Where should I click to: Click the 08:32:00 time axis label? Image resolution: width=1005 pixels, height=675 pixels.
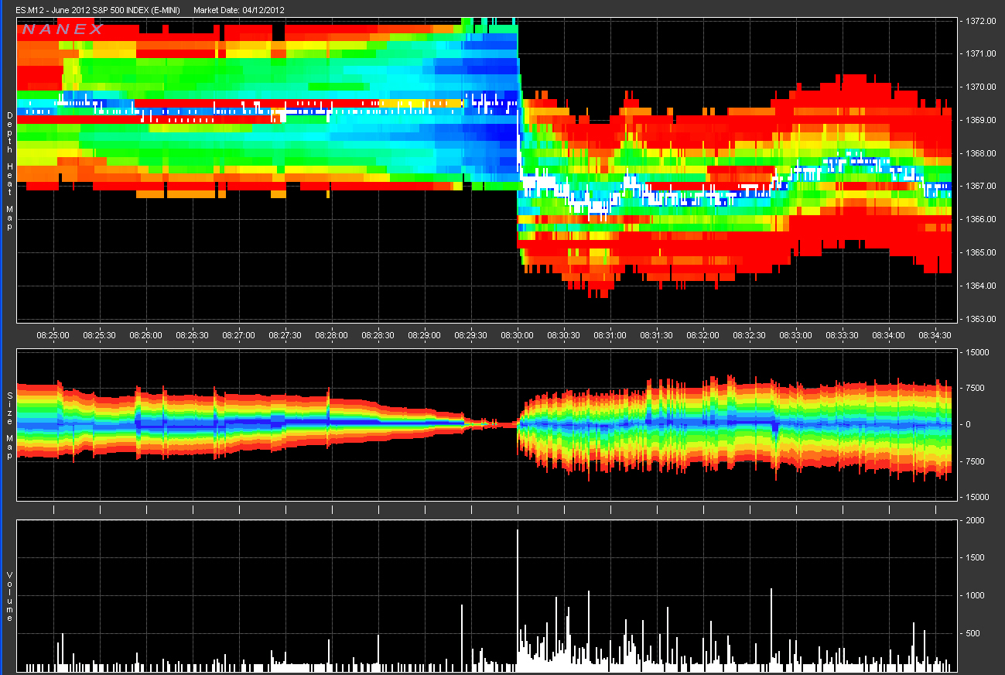[x=703, y=335]
